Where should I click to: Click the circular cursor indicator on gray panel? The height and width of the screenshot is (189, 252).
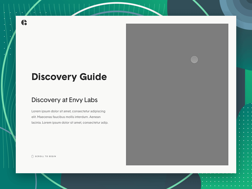(x=194, y=60)
